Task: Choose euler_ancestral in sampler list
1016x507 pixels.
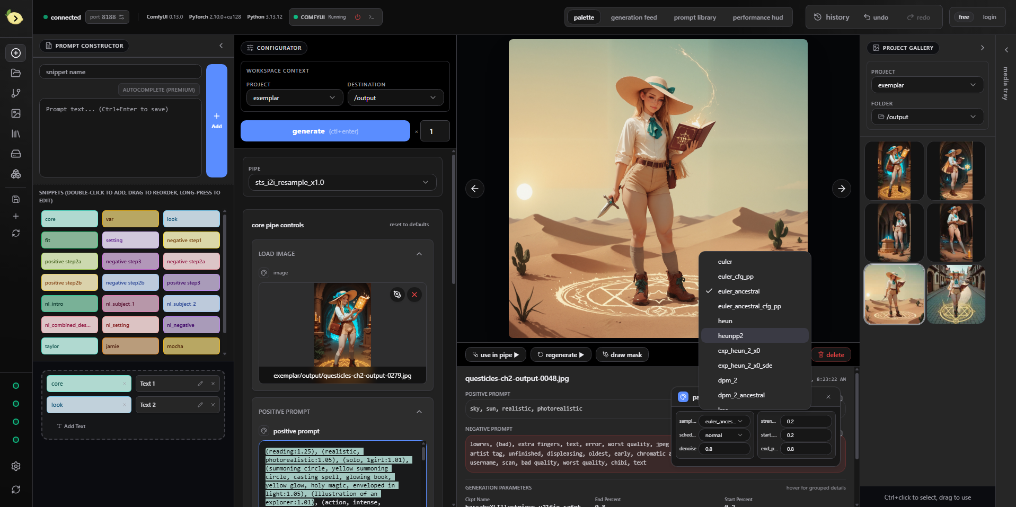Action: [738, 291]
